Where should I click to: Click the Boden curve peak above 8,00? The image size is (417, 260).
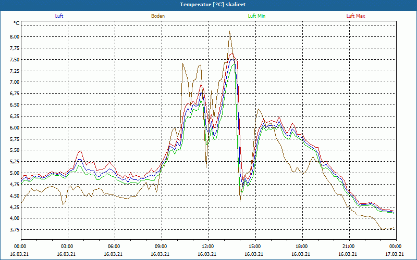click(229, 32)
